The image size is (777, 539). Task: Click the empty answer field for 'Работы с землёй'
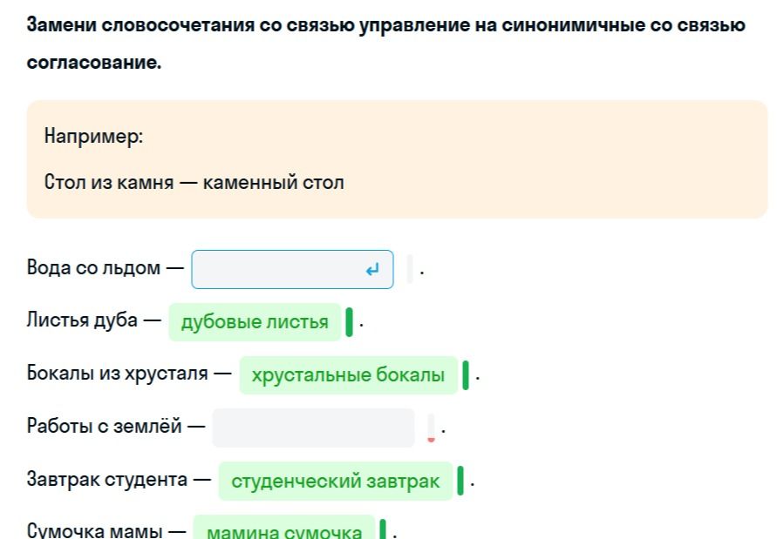pos(313,428)
